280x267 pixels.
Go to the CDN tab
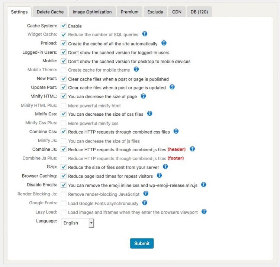tap(177, 12)
